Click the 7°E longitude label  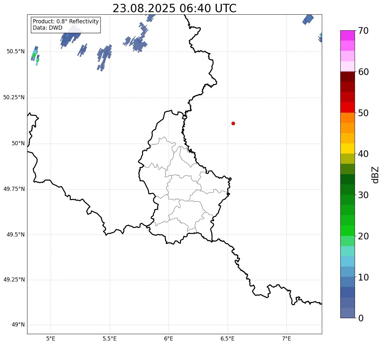click(286, 338)
